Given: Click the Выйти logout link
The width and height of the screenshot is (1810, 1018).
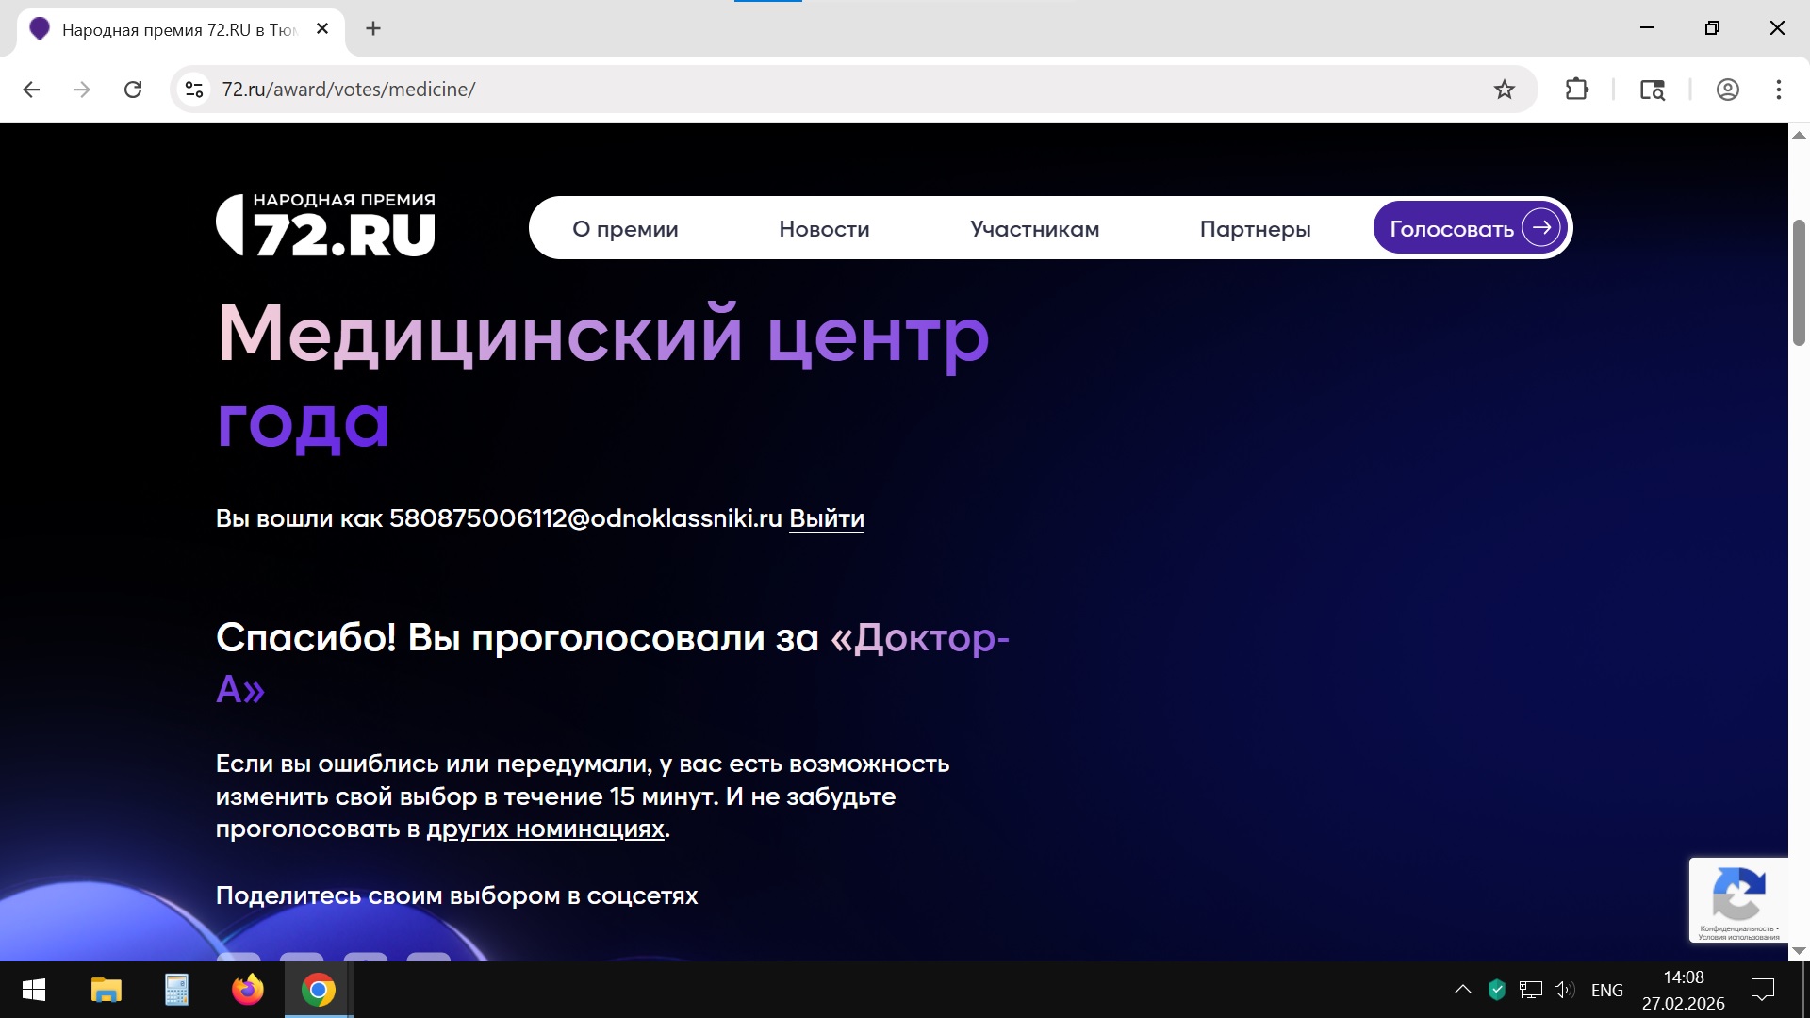Looking at the screenshot, I should pos(826,518).
